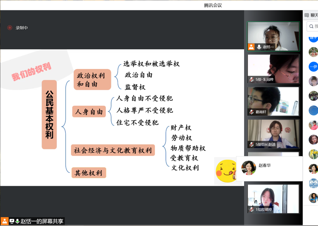This screenshot has width=318, height=226.
Task: Click the 劳动权 text on the slide
Action: [182, 138]
